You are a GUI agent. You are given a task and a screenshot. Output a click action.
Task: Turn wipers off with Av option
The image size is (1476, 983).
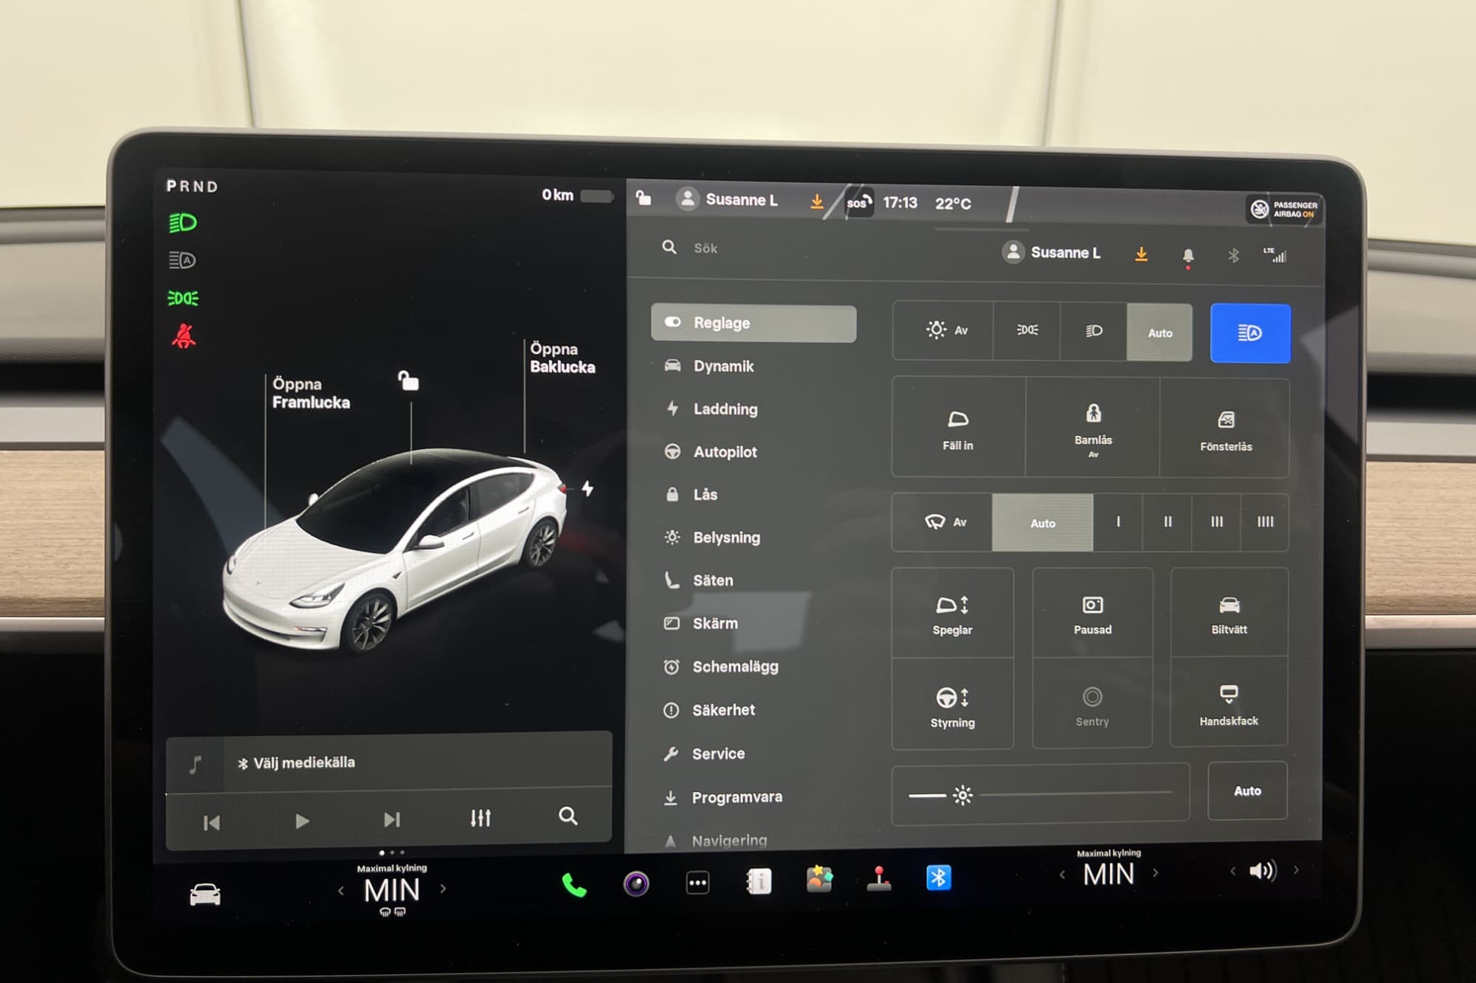(x=943, y=522)
